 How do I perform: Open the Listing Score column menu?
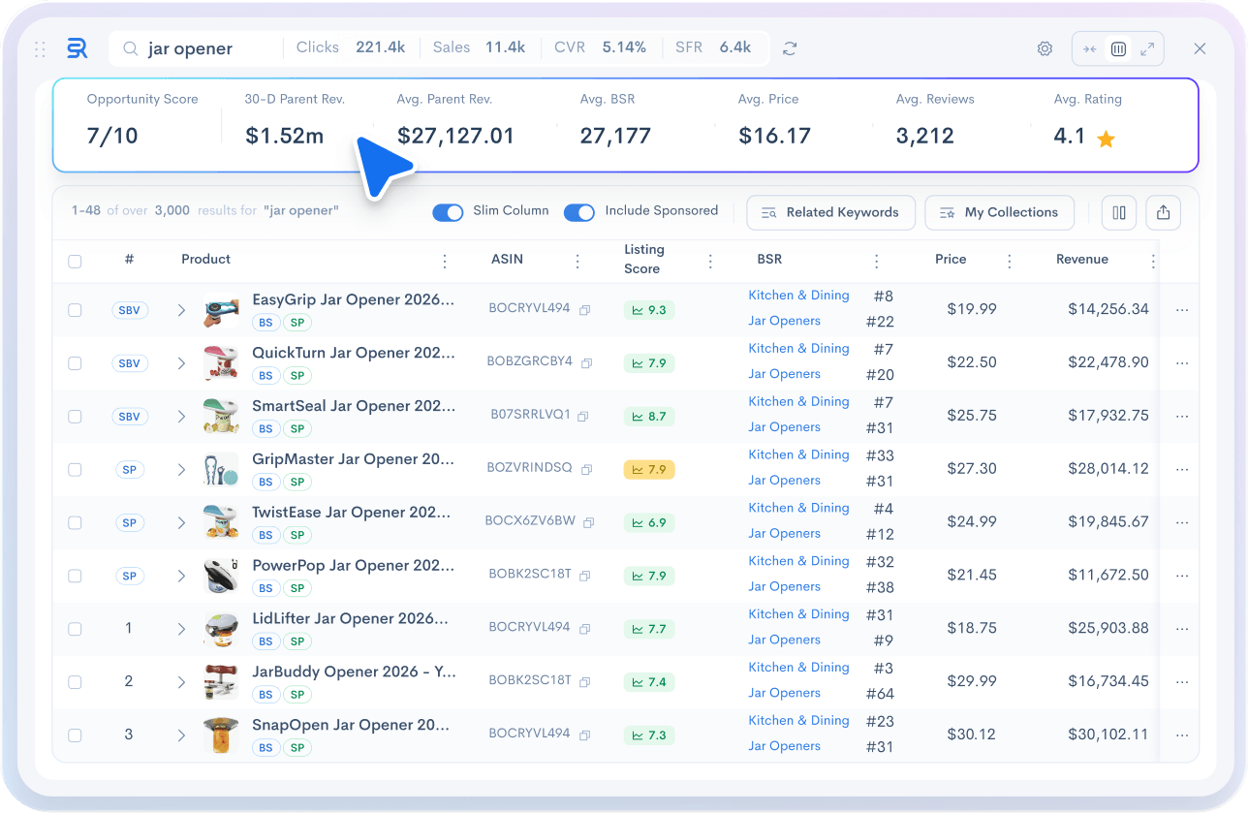click(x=710, y=261)
